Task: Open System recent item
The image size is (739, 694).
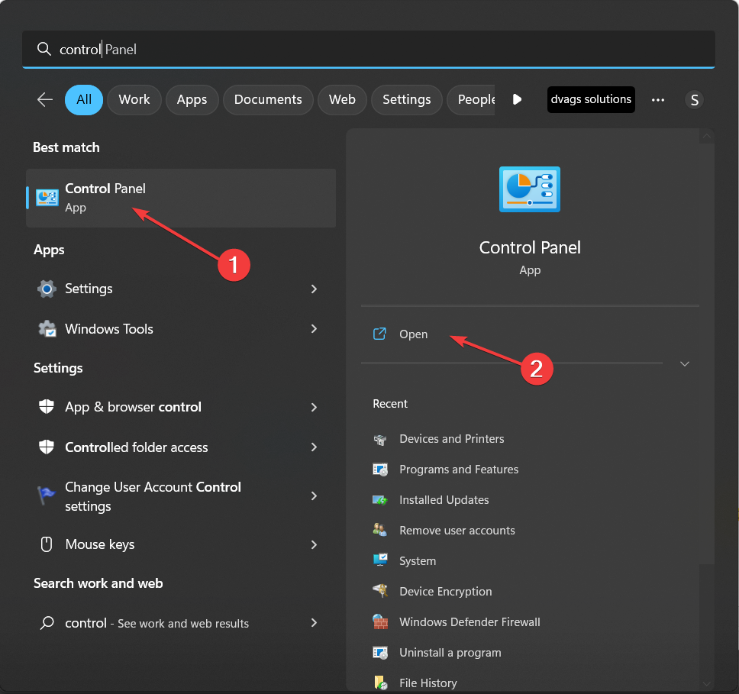Action: coord(418,561)
